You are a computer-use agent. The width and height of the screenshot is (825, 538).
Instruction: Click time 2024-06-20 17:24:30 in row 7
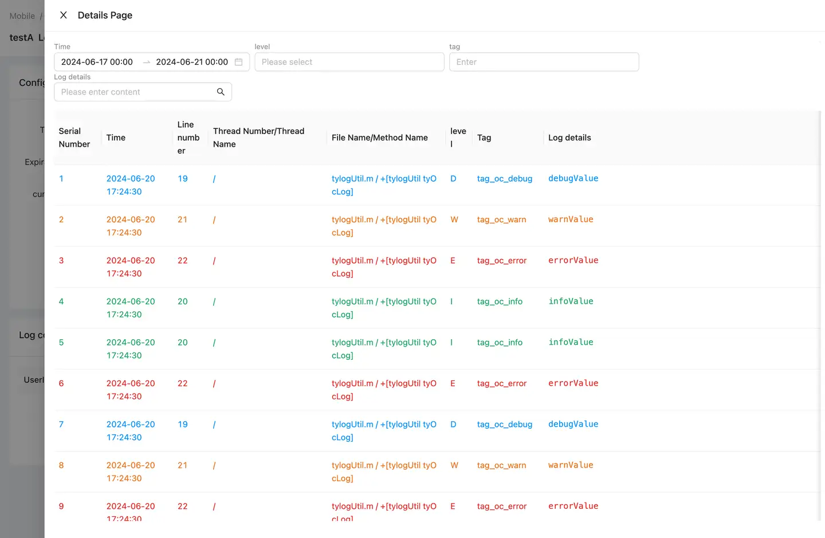131,431
